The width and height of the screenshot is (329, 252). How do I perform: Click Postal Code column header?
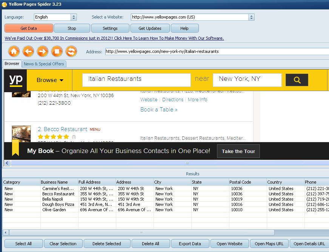(x=248, y=182)
